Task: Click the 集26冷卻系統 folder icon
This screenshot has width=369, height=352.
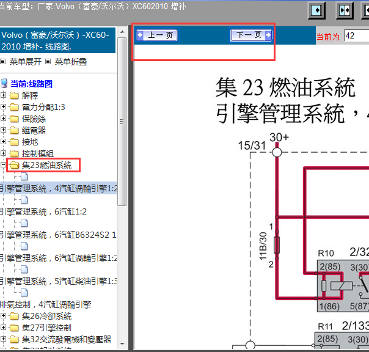Action: pyautogui.click(x=14, y=316)
